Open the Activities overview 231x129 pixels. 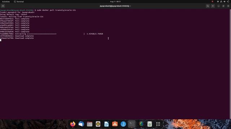point(6,1)
